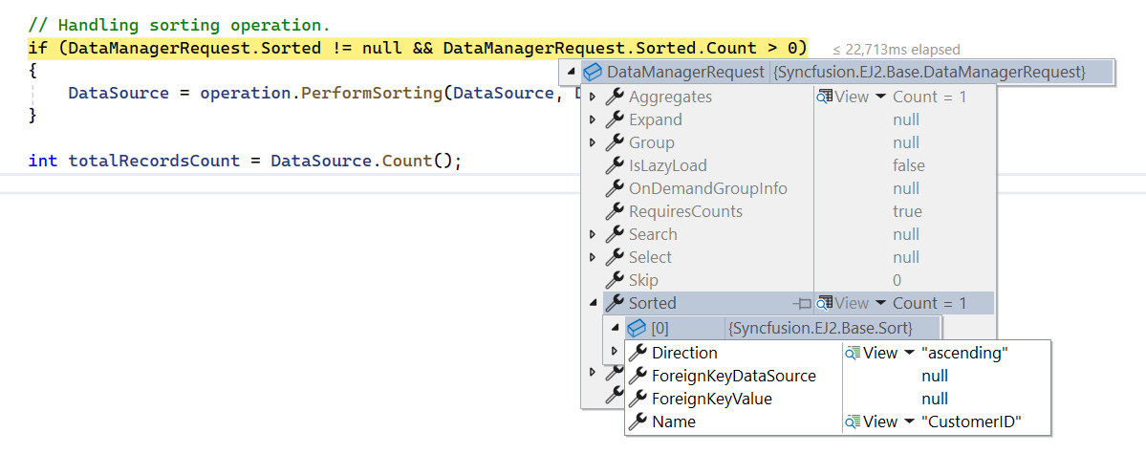Image resolution: width=1146 pixels, height=454 pixels.
Task: Open the visualizer magnifier icon for Aggregates
Action: pyautogui.click(x=825, y=97)
